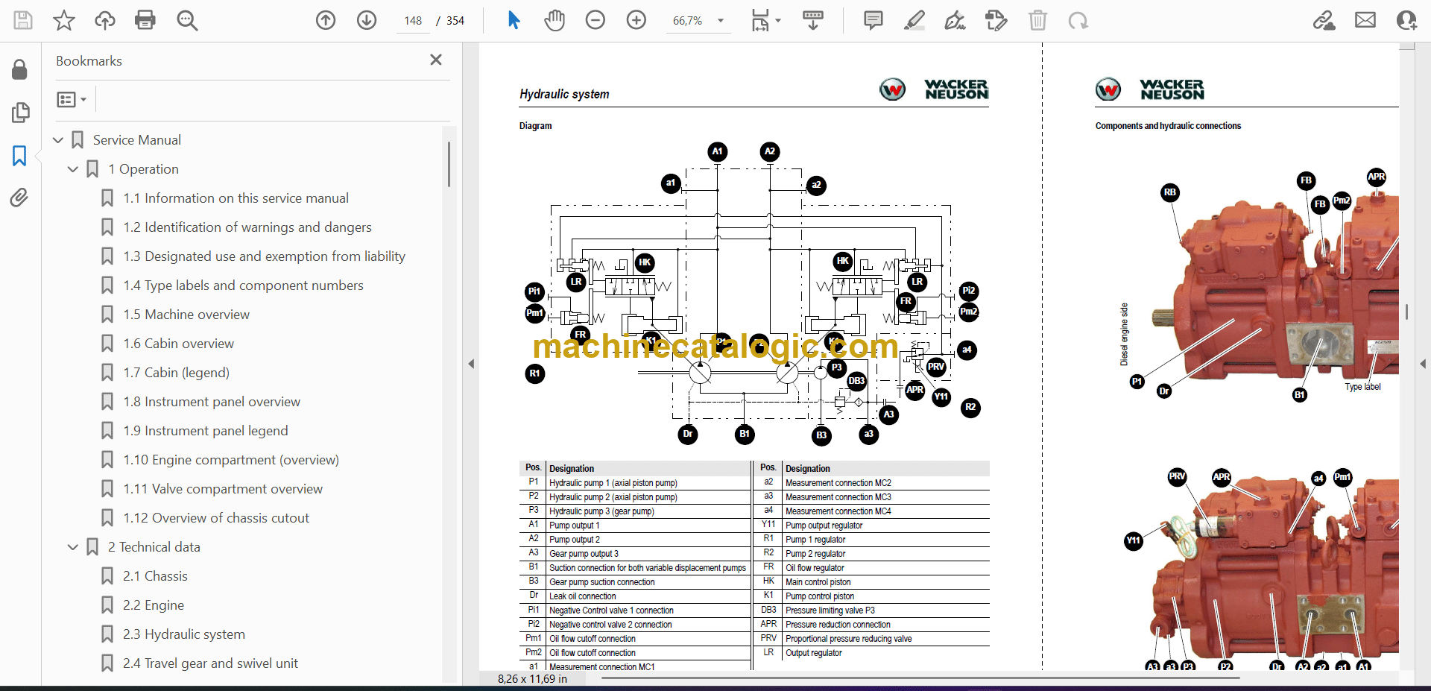Viewport: 1431px width, 691px height.
Task: Share a link to the file
Action: (1324, 20)
